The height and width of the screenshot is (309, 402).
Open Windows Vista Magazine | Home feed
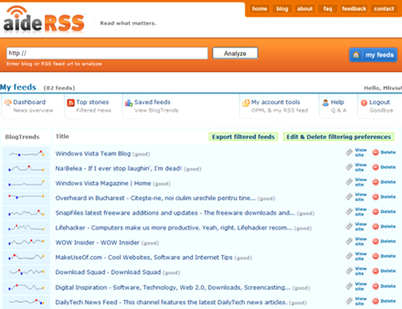tap(103, 183)
